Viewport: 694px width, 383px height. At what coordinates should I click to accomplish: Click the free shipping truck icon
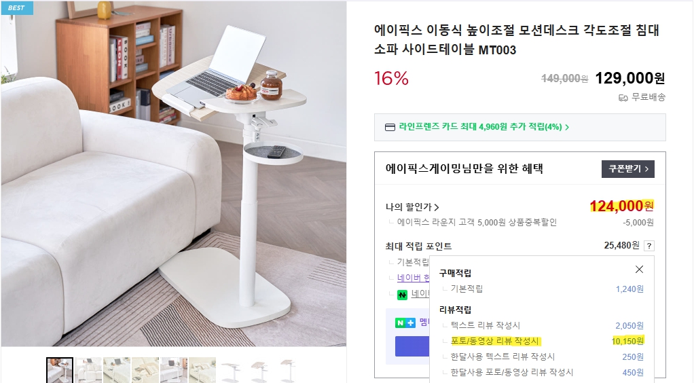[x=623, y=98]
